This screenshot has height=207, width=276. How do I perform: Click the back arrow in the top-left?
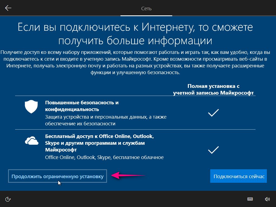pyautogui.click(x=8, y=8)
